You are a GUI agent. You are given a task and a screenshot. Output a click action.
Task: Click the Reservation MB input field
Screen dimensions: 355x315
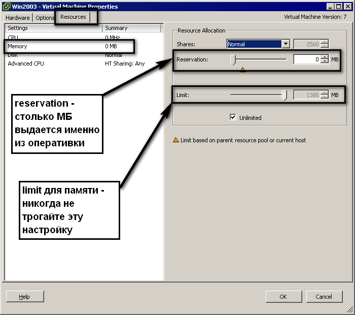(x=306, y=59)
